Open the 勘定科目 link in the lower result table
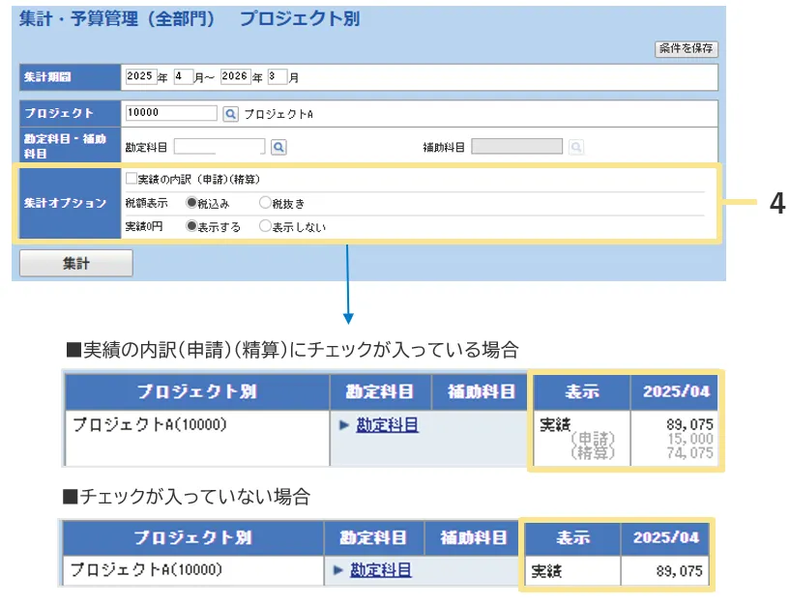 381,570
